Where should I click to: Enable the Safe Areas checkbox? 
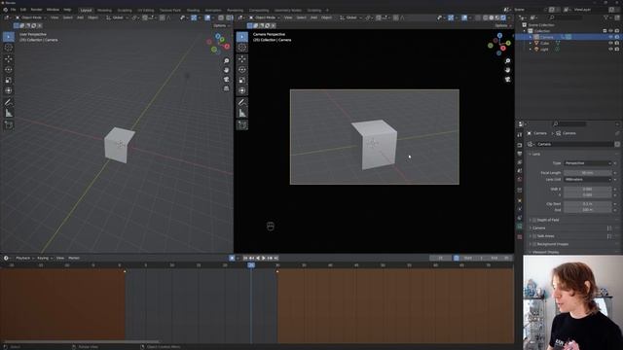click(534, 236)
